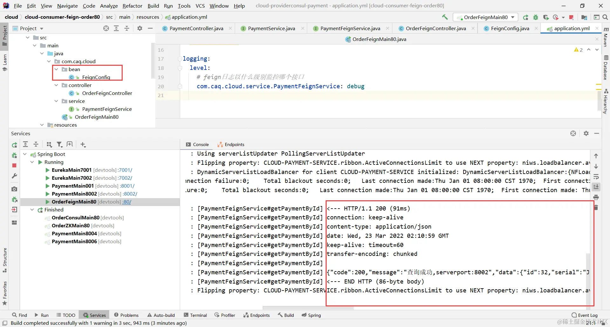Open Search Everywhere magnifier icon
The height and width of the screenshot is (327, 610).
coord(605,17)
